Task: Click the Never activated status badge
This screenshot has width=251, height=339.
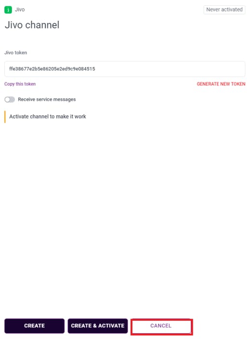Action: [224, 10]
